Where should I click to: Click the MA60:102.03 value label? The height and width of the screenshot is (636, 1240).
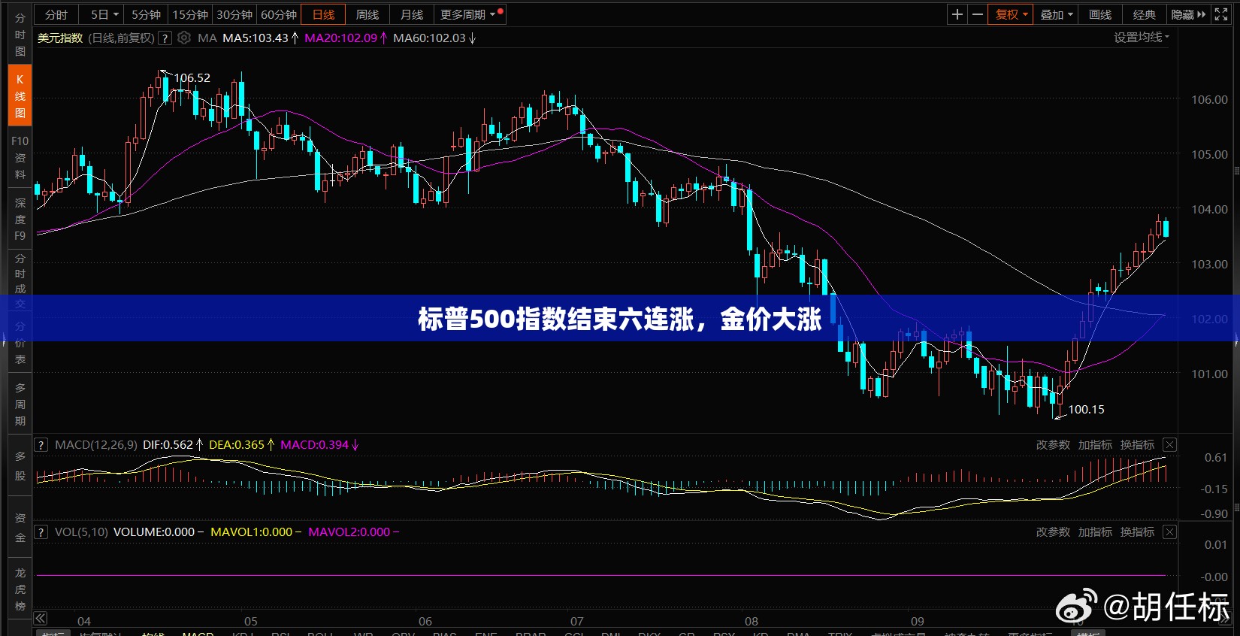coord(429,38)
